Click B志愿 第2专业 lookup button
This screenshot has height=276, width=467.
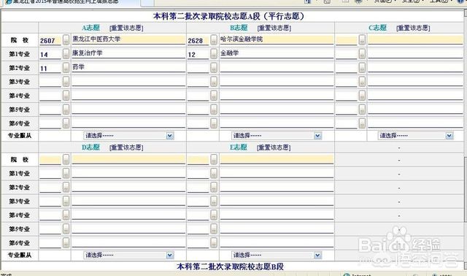pyautogui.click(x=214, y=68)
